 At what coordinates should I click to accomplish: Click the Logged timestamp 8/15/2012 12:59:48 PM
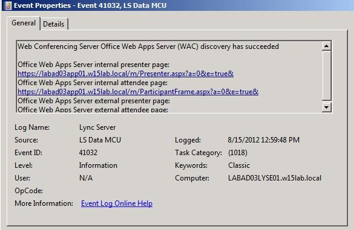pyautogui.click(x=263, y=140)
